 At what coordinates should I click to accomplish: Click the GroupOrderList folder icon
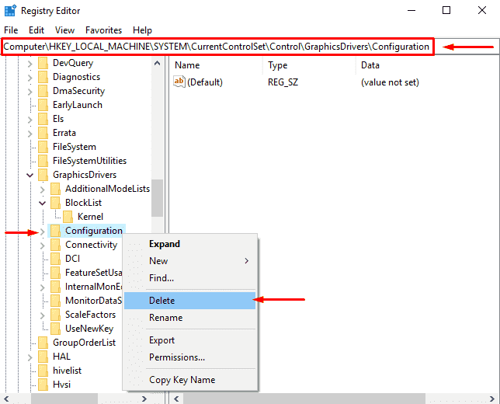(x=43, y=343)
